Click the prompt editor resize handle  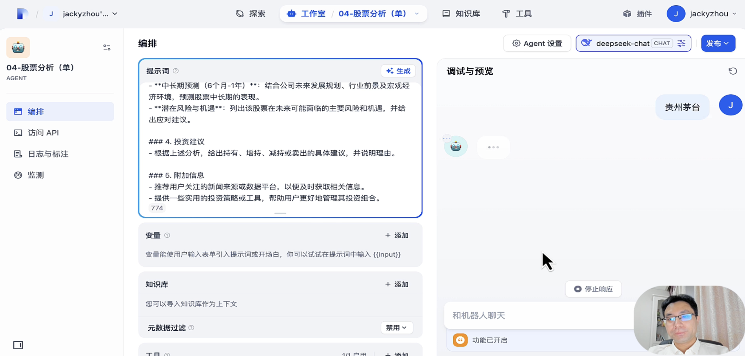point(280,213)
